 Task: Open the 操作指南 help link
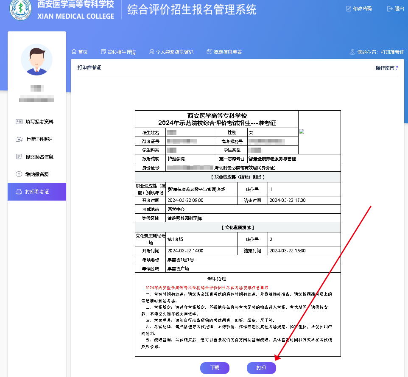pos(386,67)
